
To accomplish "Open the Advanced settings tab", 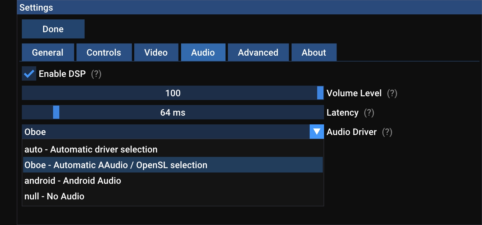I will (258, 52).
